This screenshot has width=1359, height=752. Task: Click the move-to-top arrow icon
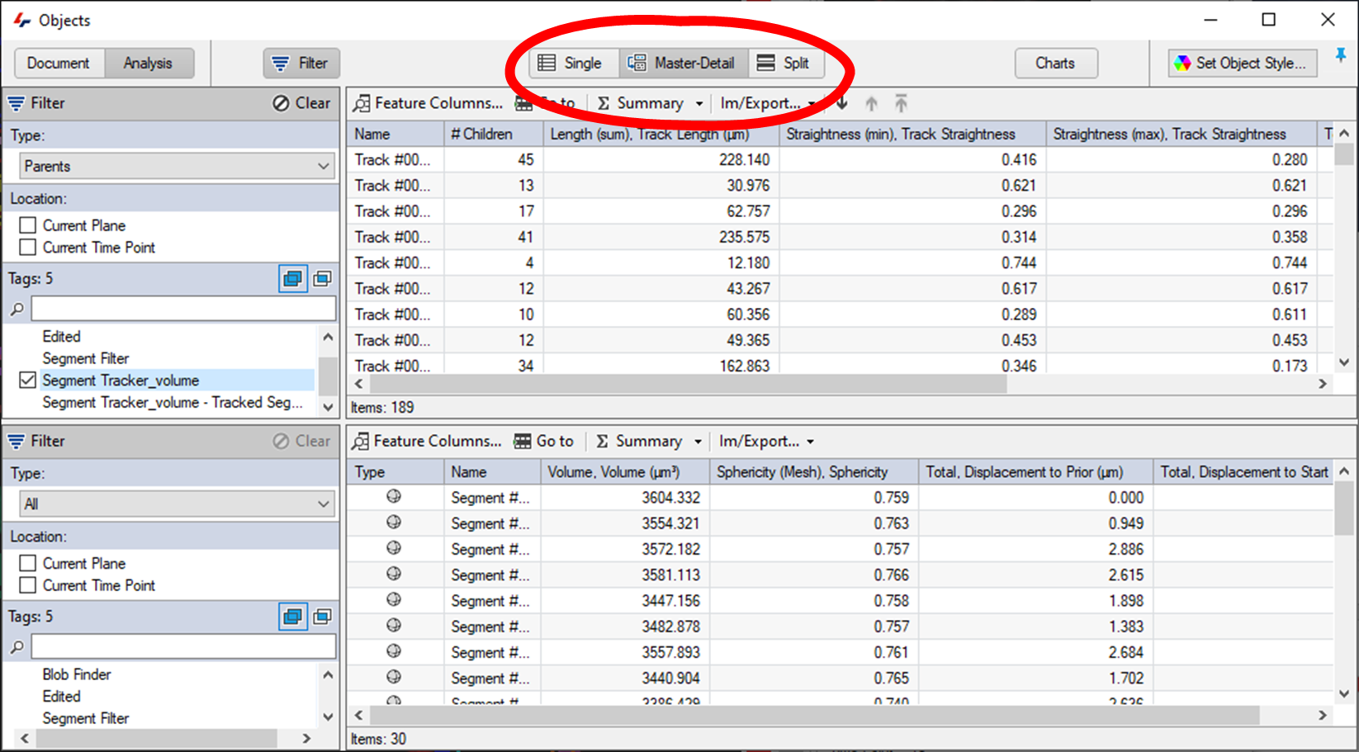901,103
